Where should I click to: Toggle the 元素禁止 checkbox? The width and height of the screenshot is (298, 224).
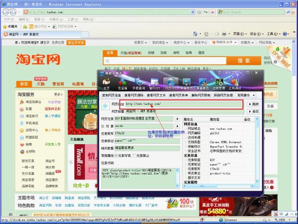[x=134, y=156]
